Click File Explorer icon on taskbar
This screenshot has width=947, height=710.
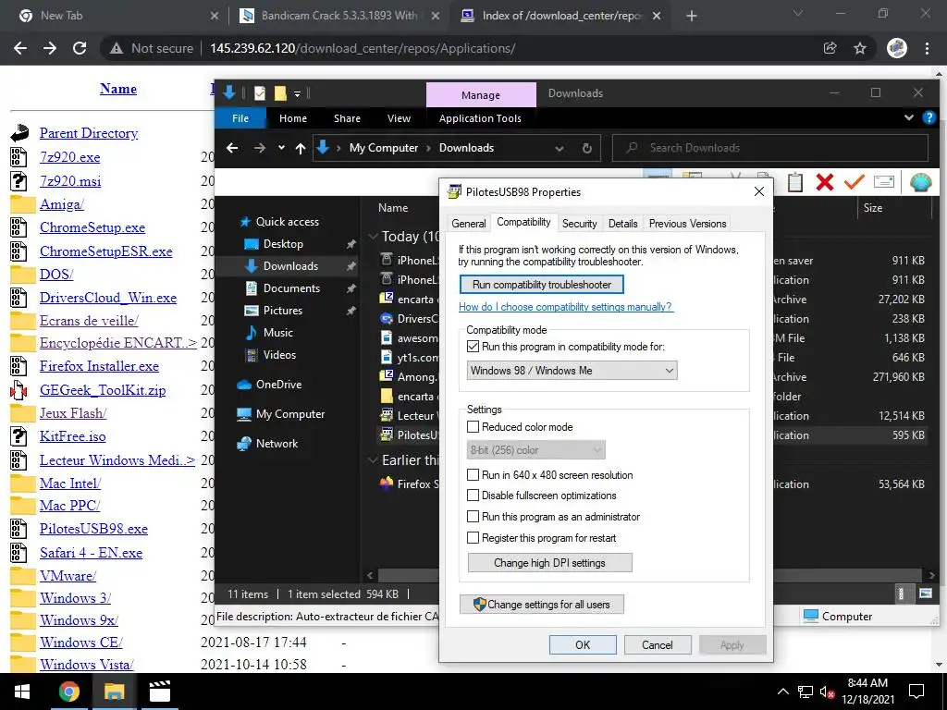pyautogui.click(x=114, y=692)
